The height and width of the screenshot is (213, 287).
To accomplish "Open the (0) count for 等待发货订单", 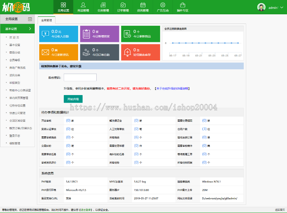I will [204, 137].
